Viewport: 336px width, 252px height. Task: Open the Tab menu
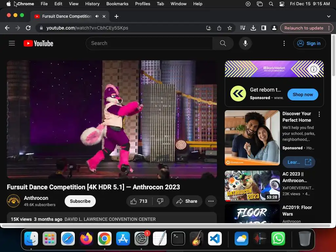[160, 4]
